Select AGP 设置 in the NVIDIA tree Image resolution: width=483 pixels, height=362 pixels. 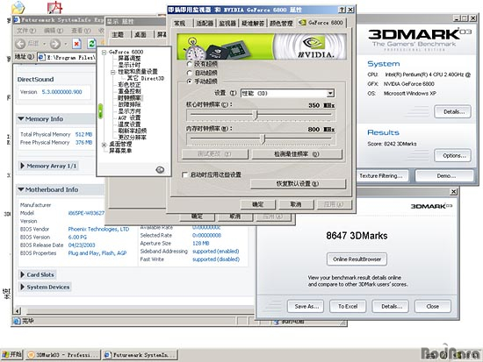coord(129,117)
